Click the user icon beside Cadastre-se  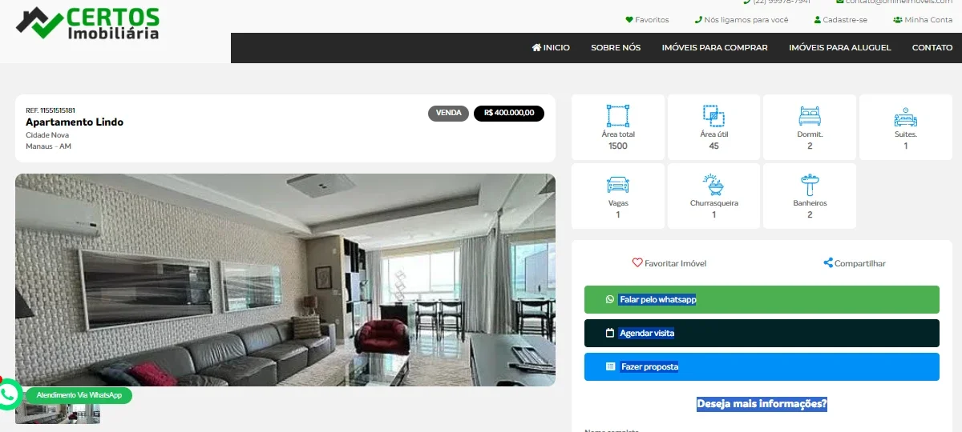(818, 20)
